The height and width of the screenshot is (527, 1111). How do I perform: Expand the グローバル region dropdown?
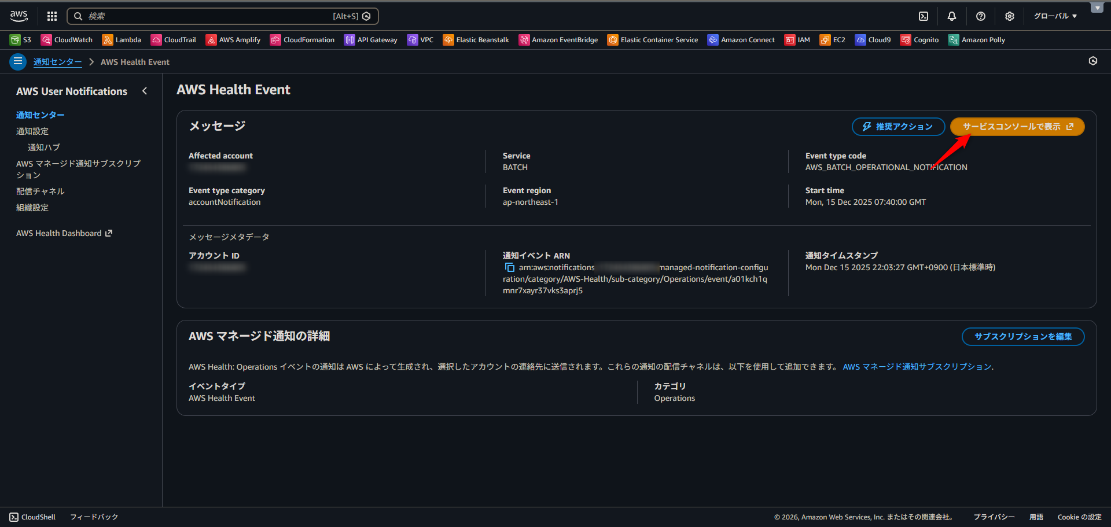pyautogui.click(x=1055, y=16)
